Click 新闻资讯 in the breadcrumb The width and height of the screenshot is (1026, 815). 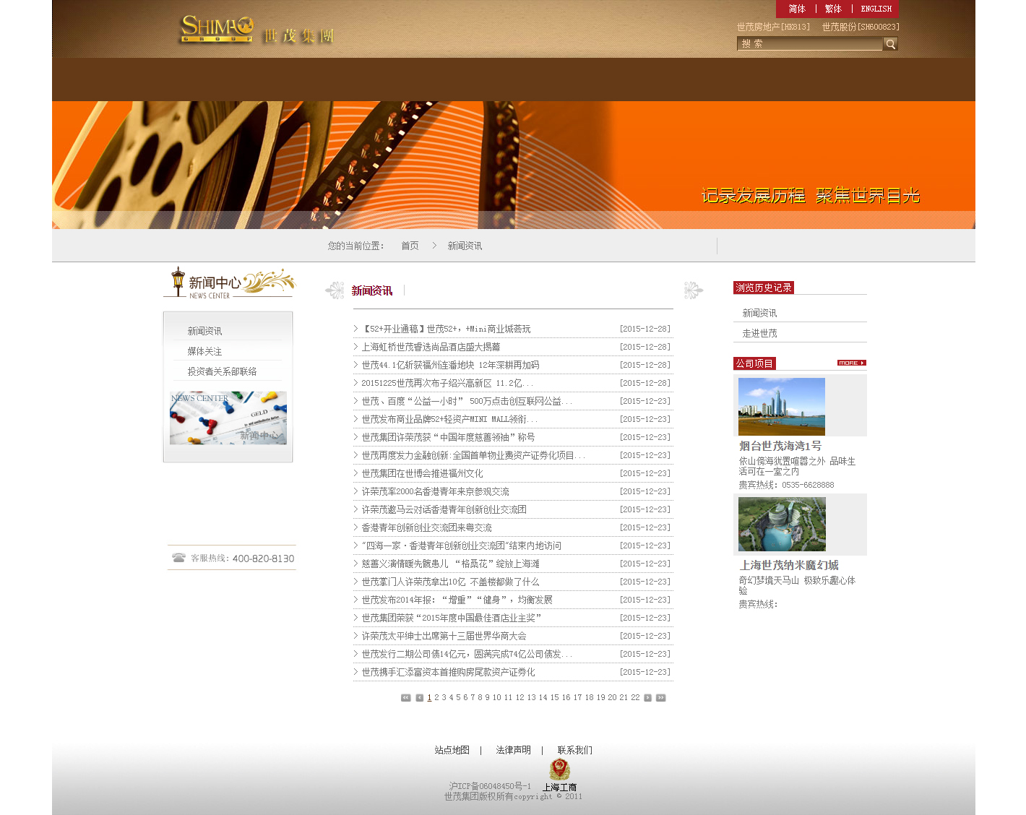[x=465, y=246]
